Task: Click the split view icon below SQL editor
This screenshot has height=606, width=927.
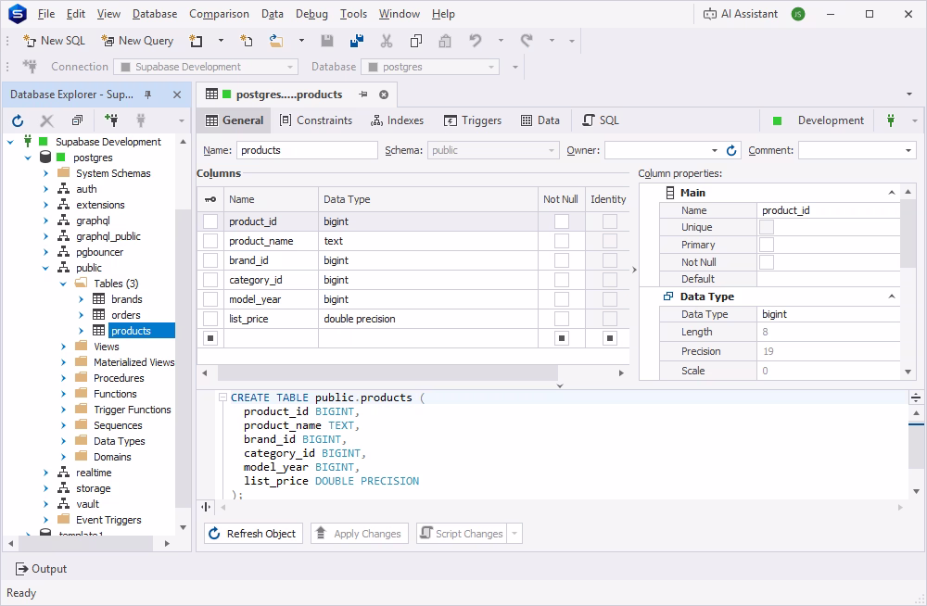Action: [206, 507]
